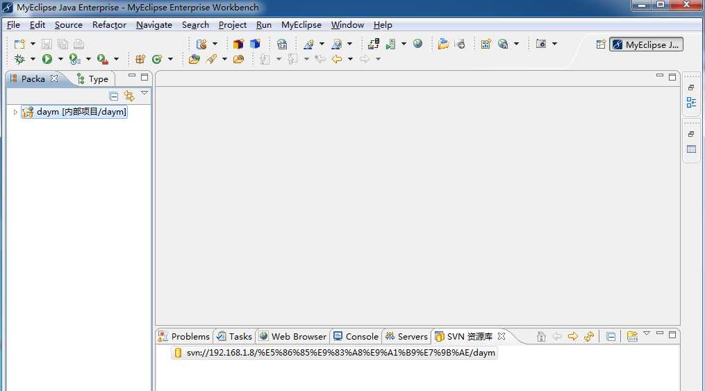Close the SVN 资源库 tab
This screenshot has height=391, width=705.
[501, 335]
